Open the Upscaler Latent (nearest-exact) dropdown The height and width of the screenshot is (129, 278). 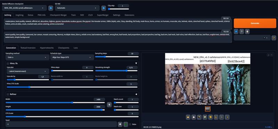(x=28, y=71)
